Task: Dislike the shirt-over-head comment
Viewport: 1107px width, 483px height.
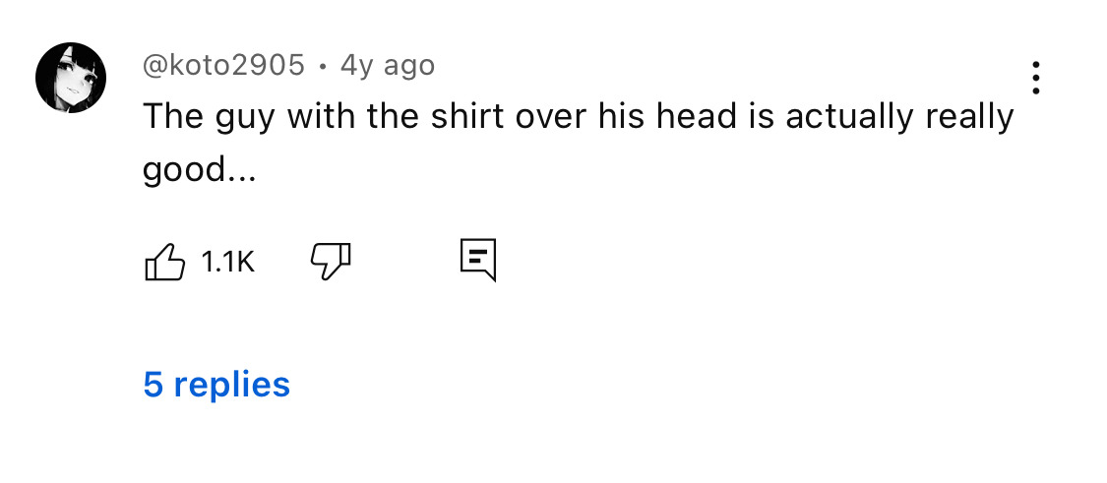Action: (331, 261)
